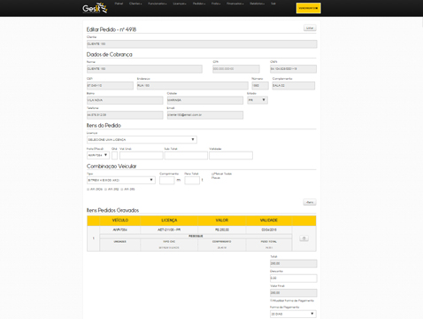Click the Email field

click(x=205, y=115)
